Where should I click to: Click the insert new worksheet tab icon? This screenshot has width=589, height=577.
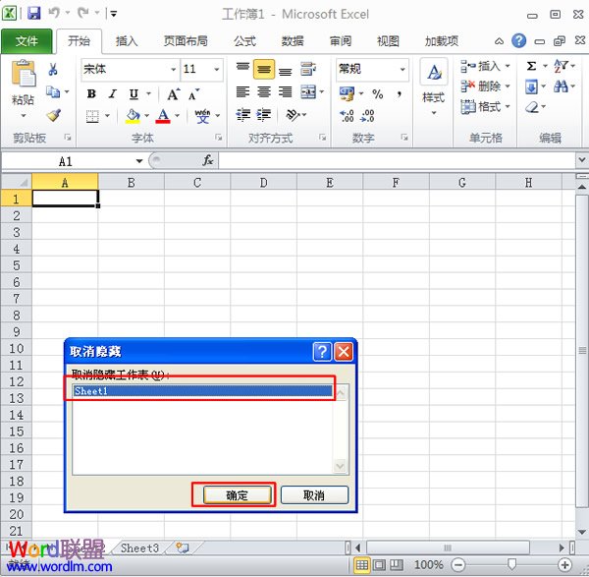(x=183, y=548)
